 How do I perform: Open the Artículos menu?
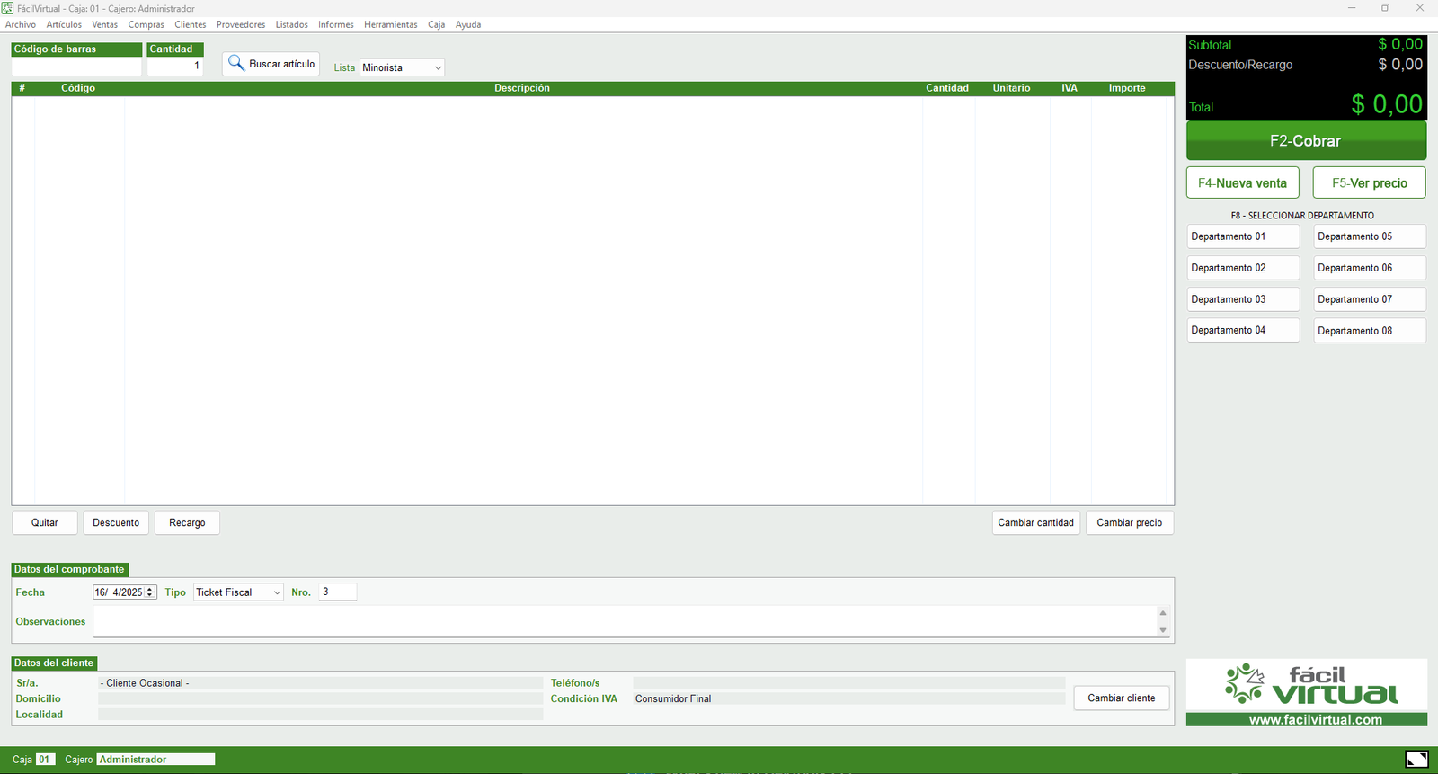[64, 24]
